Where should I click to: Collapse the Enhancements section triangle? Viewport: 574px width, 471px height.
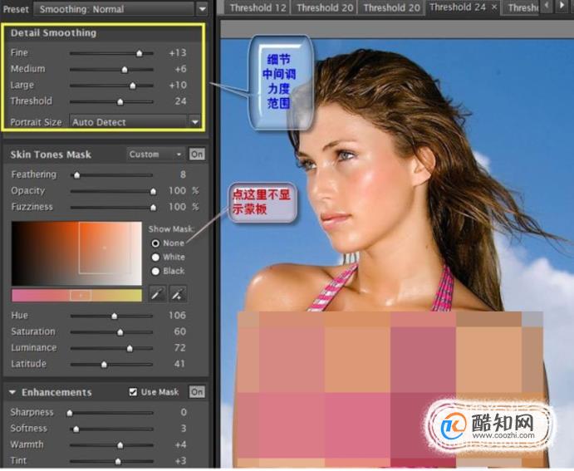12,392
